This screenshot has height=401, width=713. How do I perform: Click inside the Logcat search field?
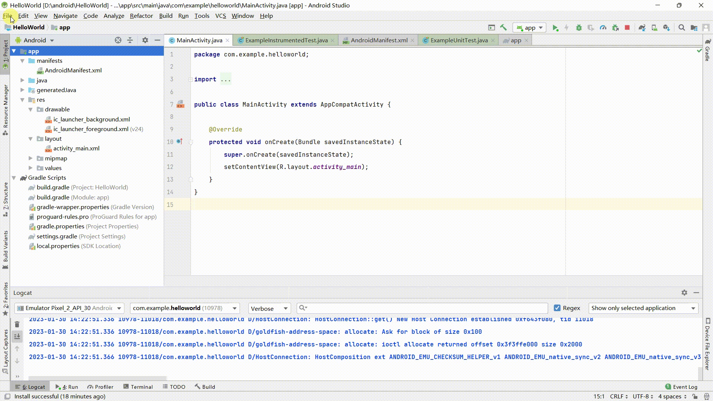click(x=408, y=308)
